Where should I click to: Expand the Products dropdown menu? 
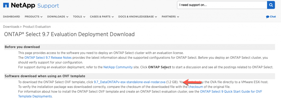[33, 17]
